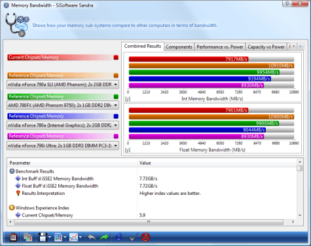Click the red 7917MB/s Int bandwidth bar

click(189, 59)
